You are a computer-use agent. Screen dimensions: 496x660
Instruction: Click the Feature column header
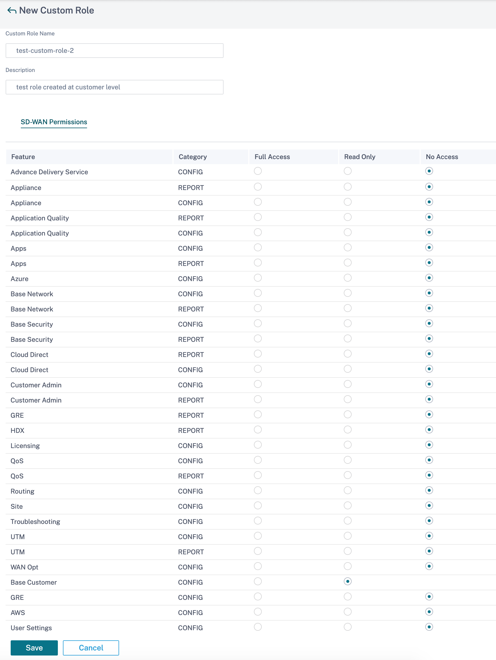point(89,157)
